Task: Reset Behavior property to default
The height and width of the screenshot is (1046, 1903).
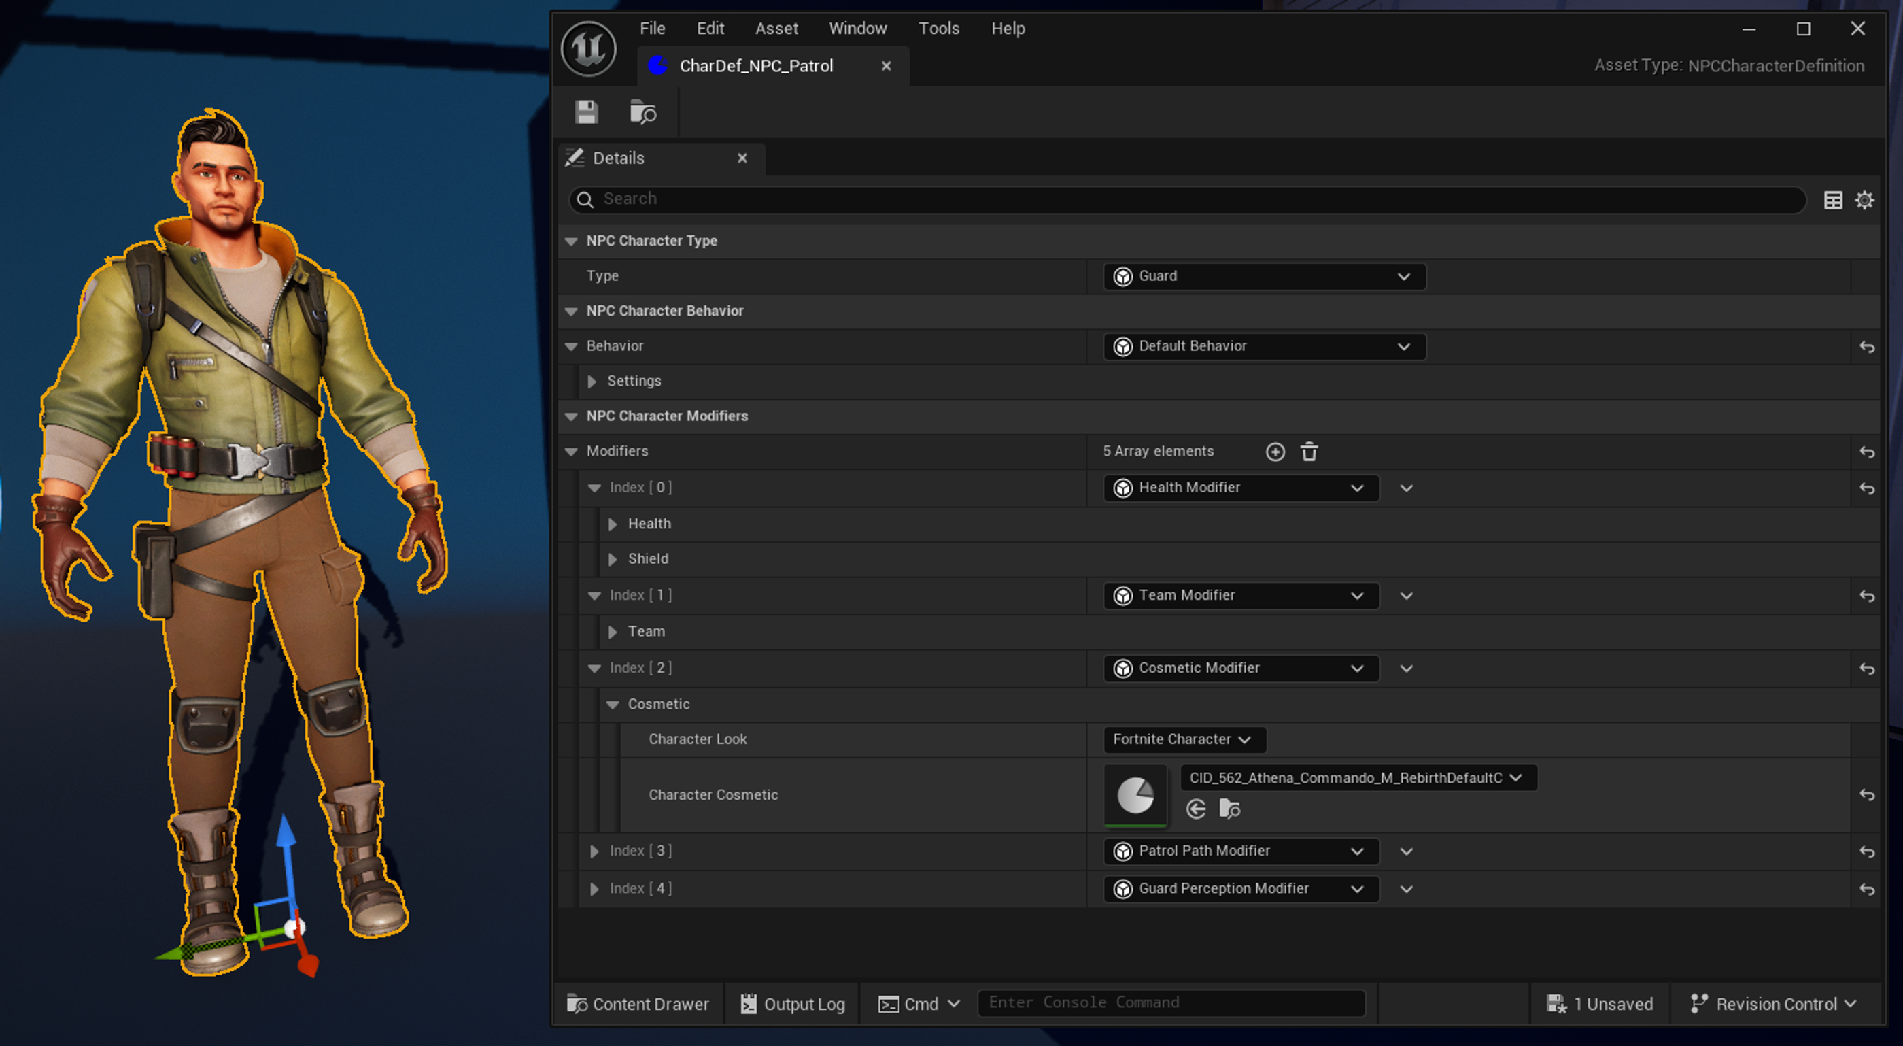Action: click(1867, 347)
